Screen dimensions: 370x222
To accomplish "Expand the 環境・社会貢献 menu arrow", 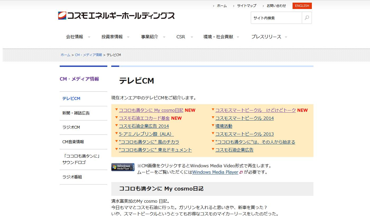I will click(238, 37).
